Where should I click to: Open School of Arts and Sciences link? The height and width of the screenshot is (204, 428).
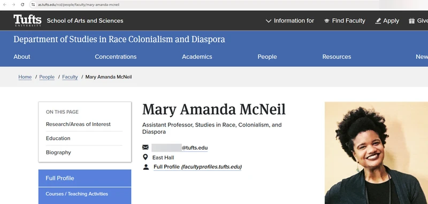click(85, 21)
